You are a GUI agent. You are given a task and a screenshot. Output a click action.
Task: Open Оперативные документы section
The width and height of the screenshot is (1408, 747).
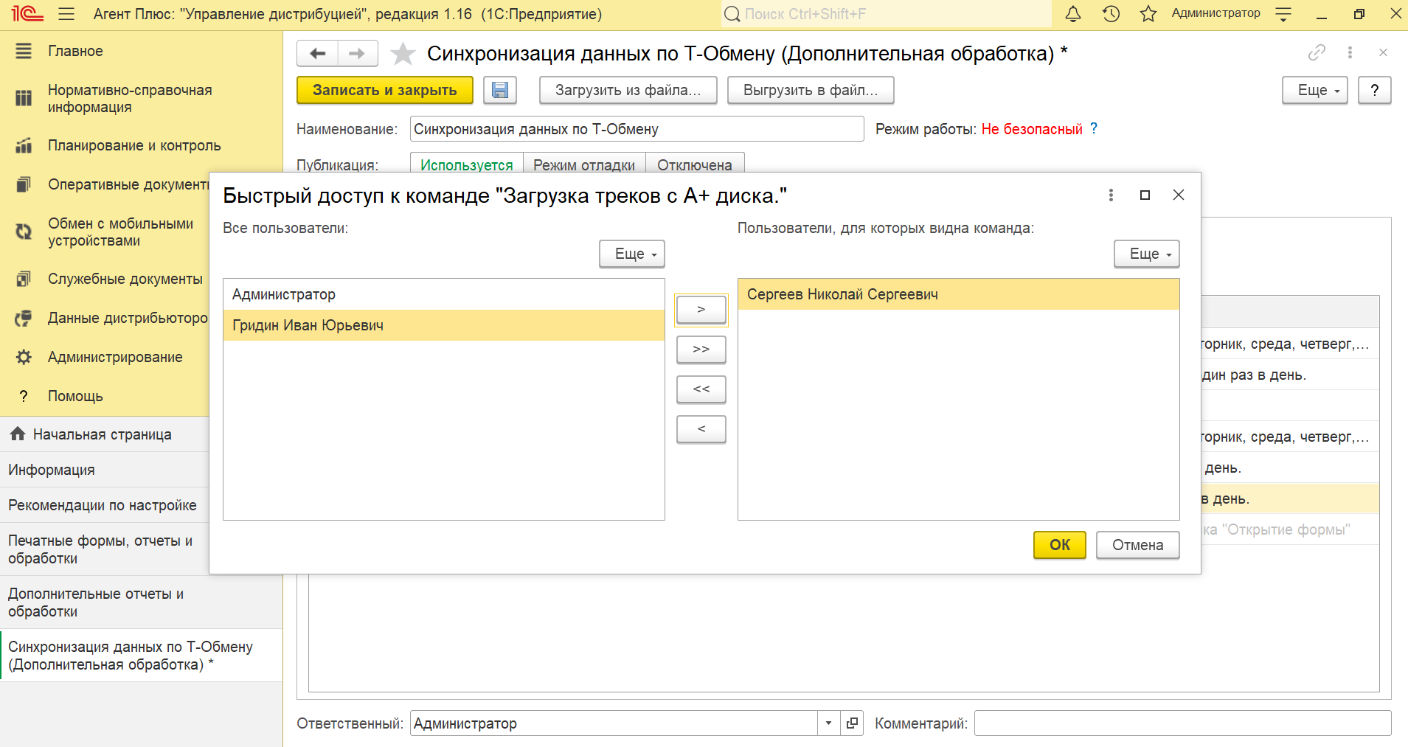[128, 184]
